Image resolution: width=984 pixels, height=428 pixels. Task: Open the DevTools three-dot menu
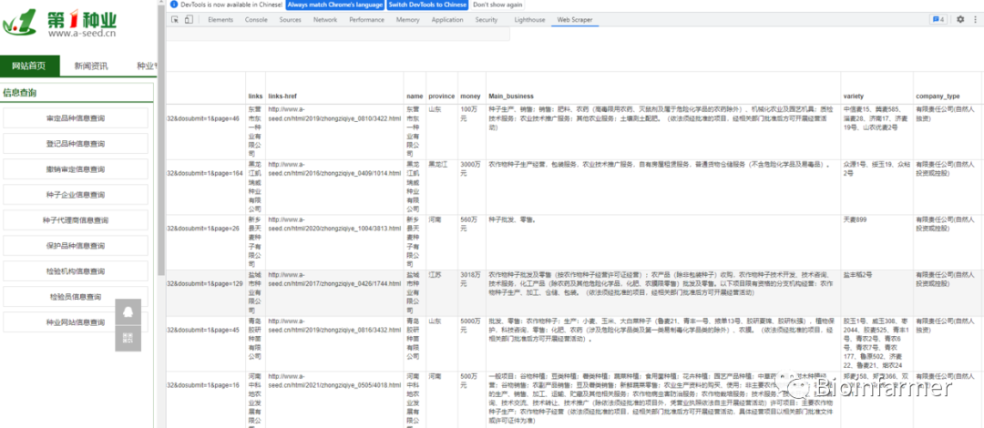click(974, 19)
